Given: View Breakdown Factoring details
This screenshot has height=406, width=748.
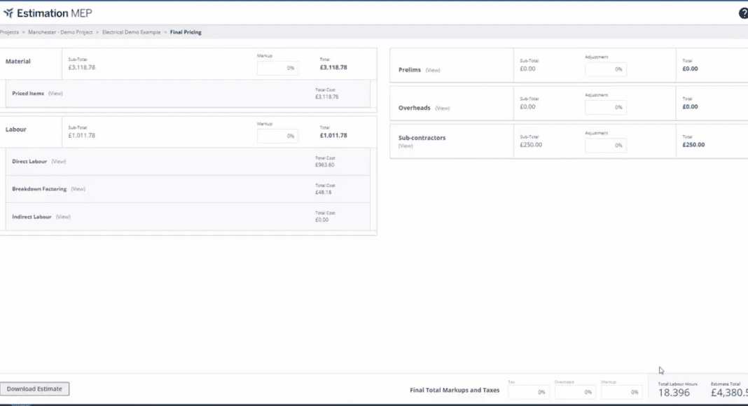Looking at the screenshot, I should click(78, 189).
